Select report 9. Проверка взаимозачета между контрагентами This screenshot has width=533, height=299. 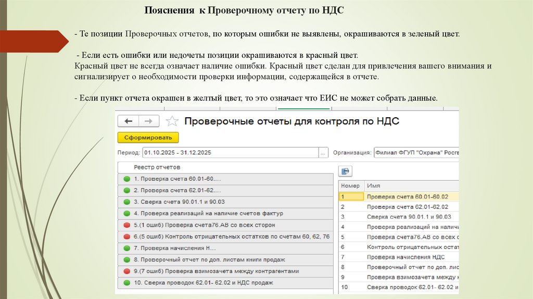pyautogui.click(x=225, y=271)
